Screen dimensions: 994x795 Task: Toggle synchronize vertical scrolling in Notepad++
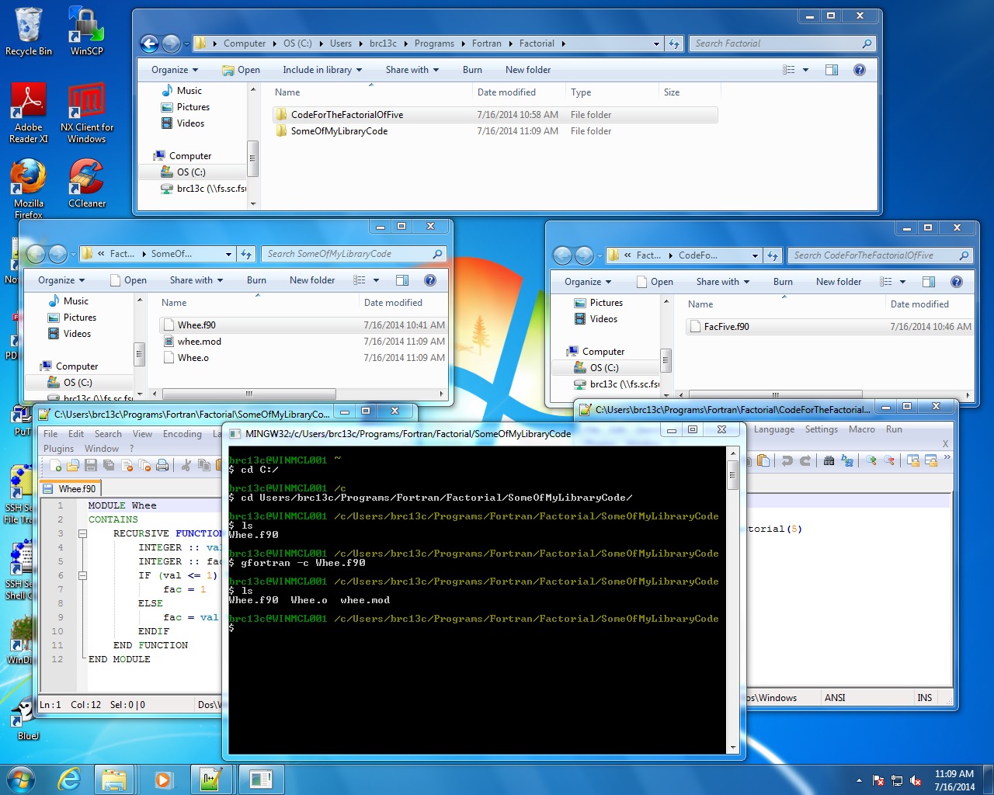click(912, 460)
